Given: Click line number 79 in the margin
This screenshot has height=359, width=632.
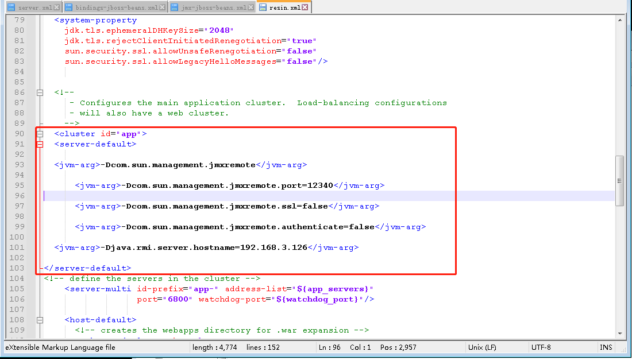Looking at the screenshot, I should [x=19, y=20].
